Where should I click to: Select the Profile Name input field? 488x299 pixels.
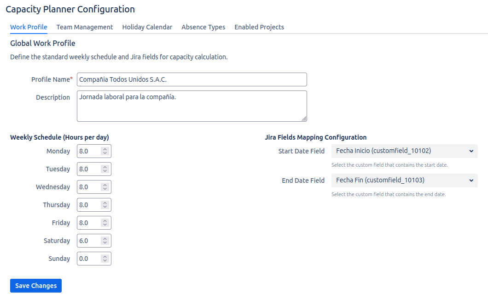(x=192, y=79)
